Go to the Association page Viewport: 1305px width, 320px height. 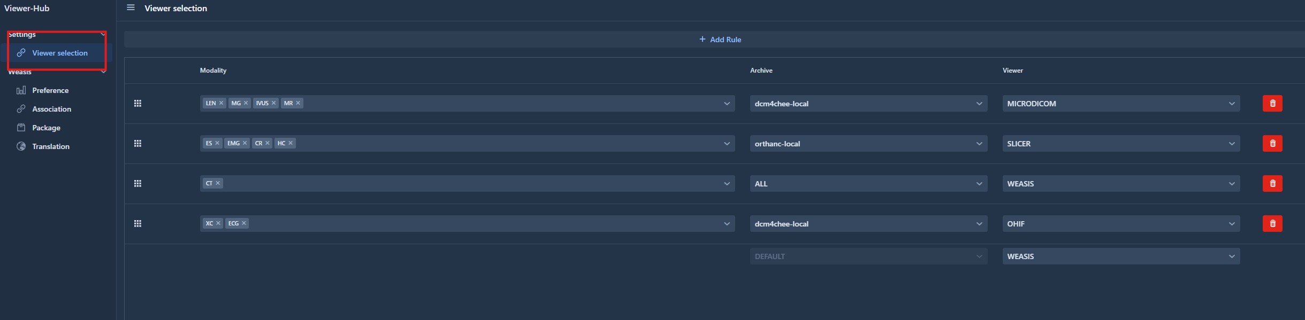(51, 109)
